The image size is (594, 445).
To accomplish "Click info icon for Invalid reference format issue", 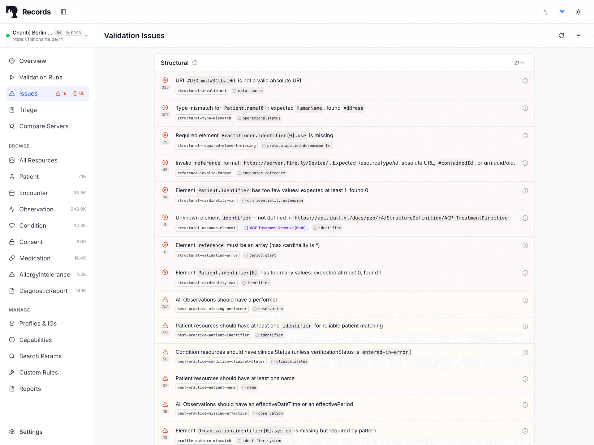I will (525, 163).
